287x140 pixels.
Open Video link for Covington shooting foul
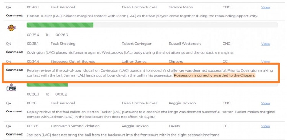coord(266,44)
